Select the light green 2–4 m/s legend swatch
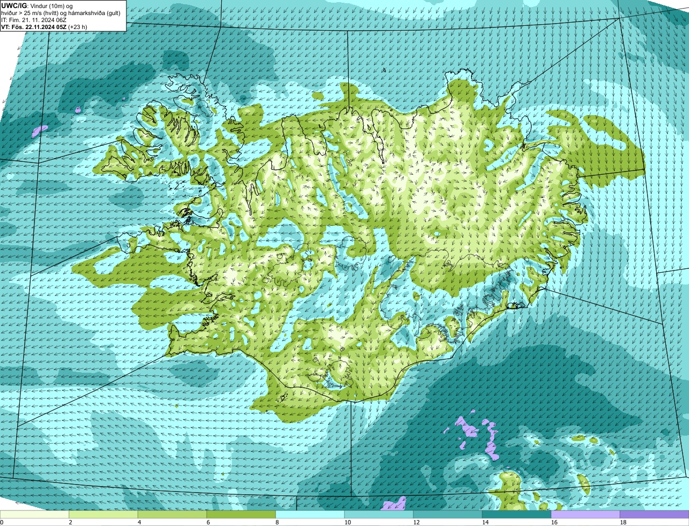 coord(103,514)
